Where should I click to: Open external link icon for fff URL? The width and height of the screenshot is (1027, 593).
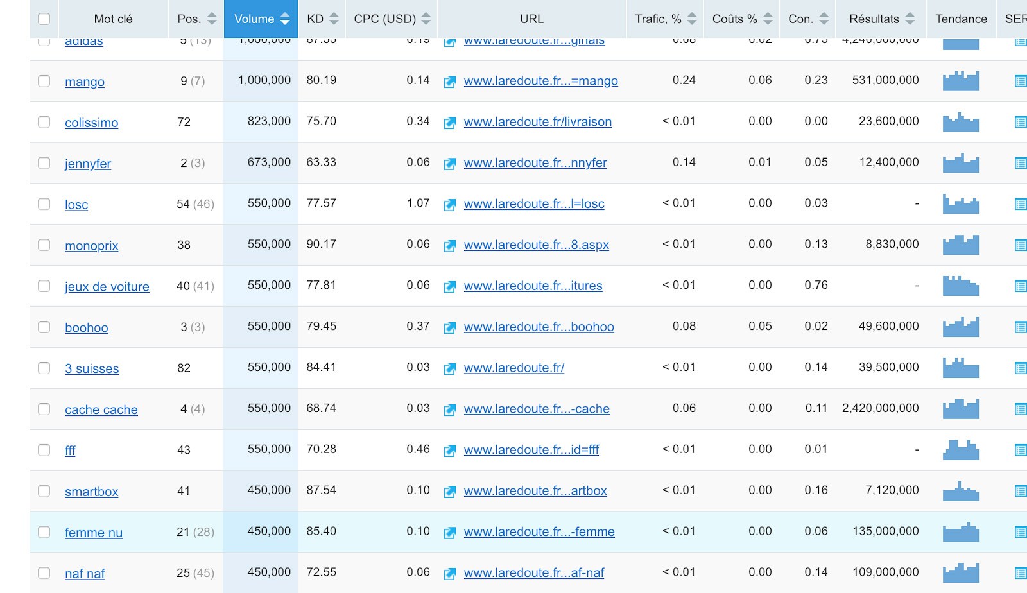pyautogui.click(x=450, y=451)
